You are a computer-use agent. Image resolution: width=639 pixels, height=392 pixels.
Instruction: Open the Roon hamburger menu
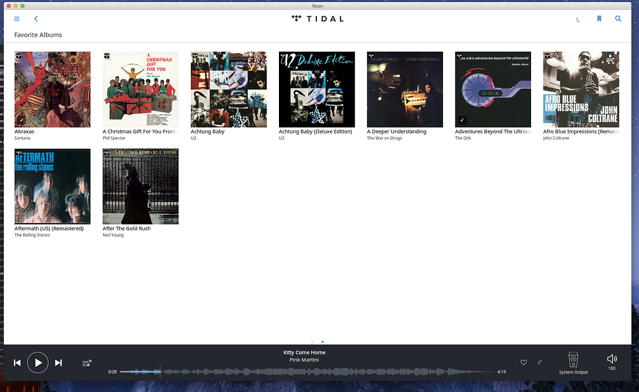click(16, 19)
